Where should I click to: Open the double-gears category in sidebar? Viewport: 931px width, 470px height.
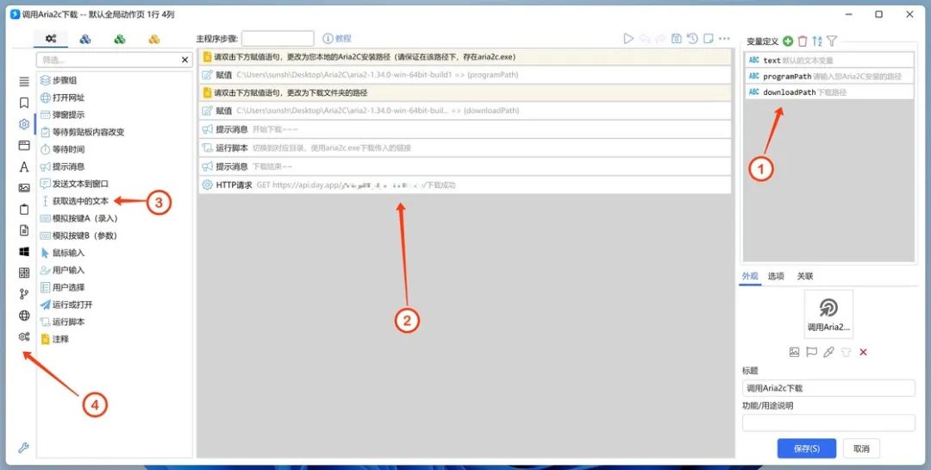24,337
